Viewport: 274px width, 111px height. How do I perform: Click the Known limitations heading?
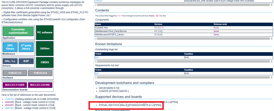point(109,44)
